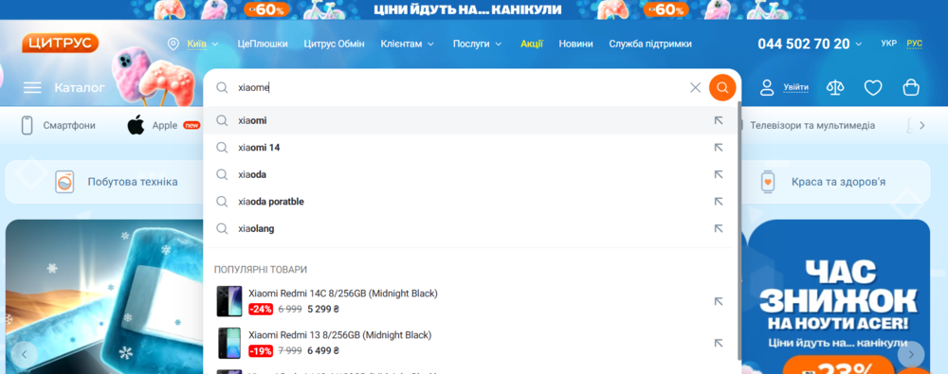Open the wishlist heart icon
Image resolution: width=948 pixels, height=374 pixels.
tap(872, 88)
